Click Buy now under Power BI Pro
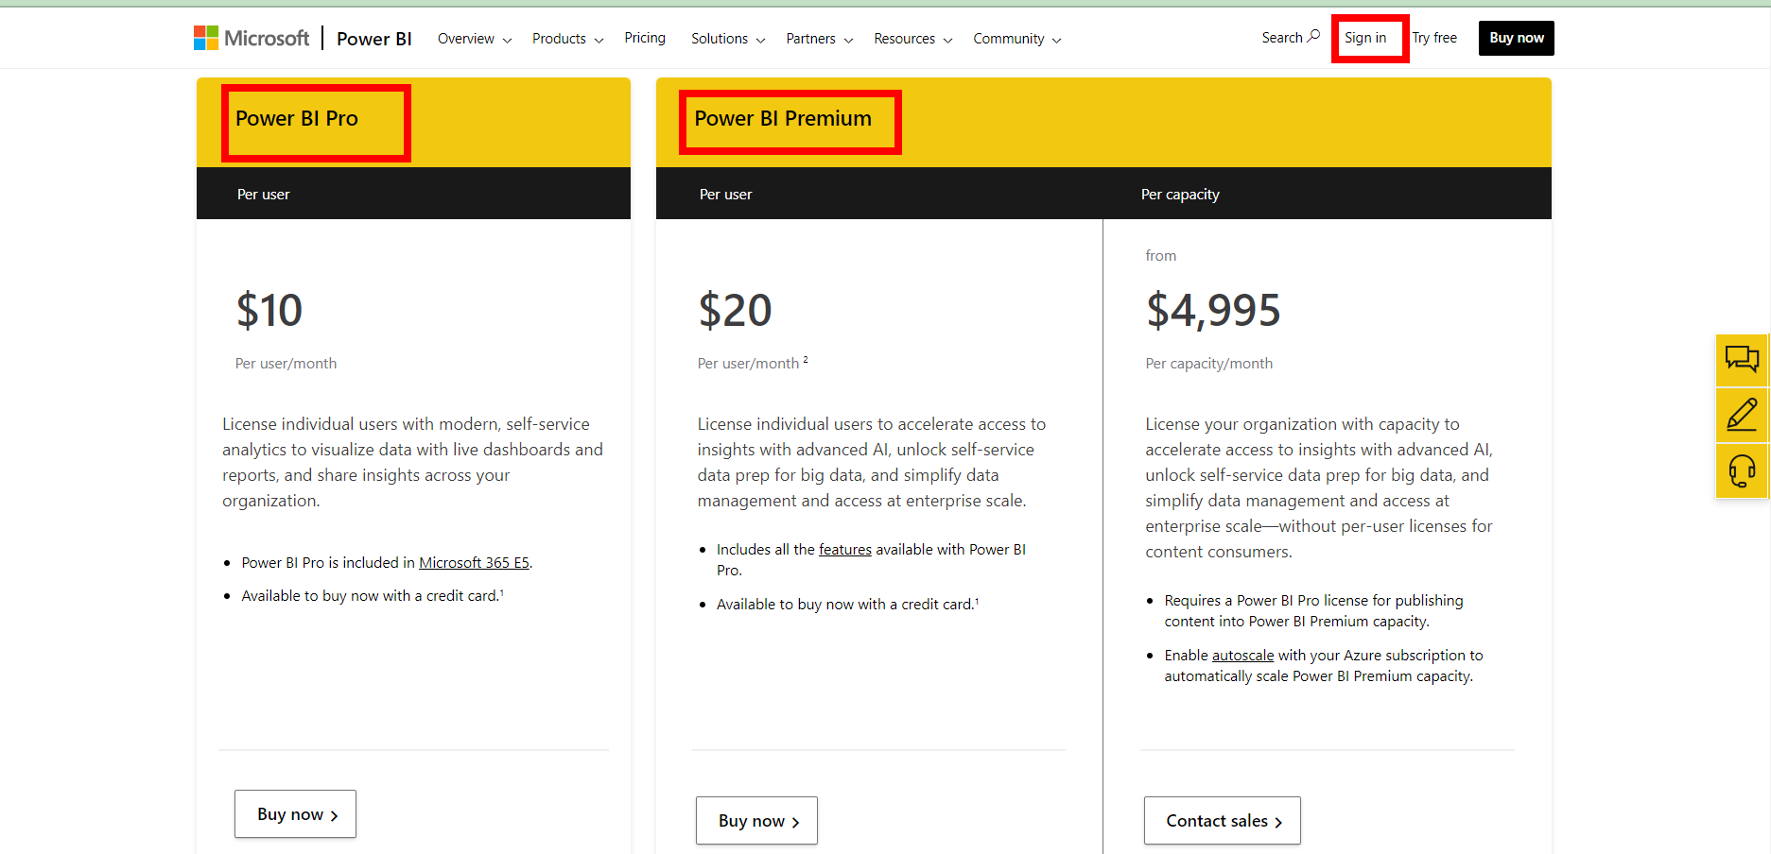The image size is (1771, 854). pyautogui.click(x=295, y=814)
